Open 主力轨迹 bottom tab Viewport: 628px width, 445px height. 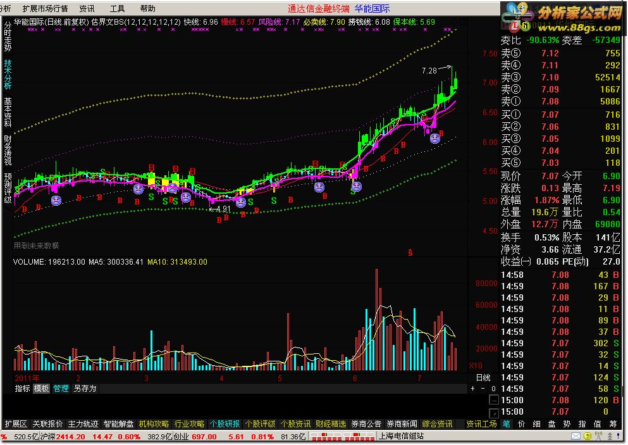coord(83,424)
